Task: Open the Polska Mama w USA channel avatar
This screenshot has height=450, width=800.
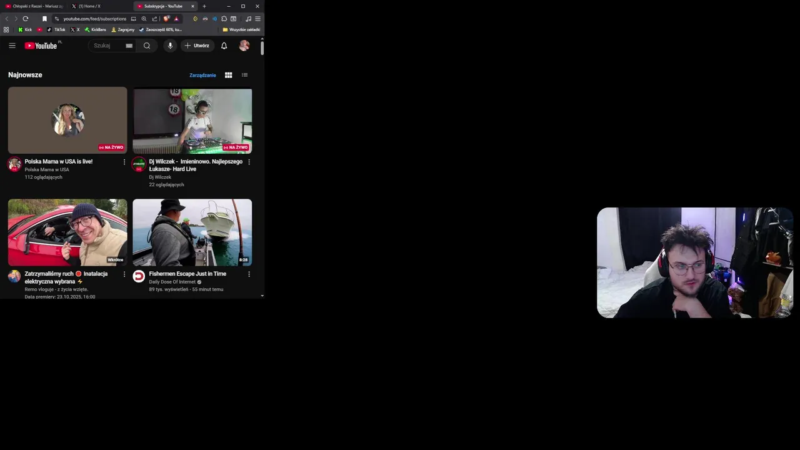Action: pyautogui.click(x=14, y=164)
